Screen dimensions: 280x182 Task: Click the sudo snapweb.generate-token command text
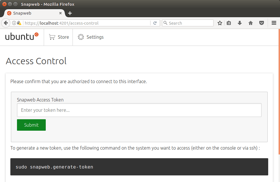54,167
